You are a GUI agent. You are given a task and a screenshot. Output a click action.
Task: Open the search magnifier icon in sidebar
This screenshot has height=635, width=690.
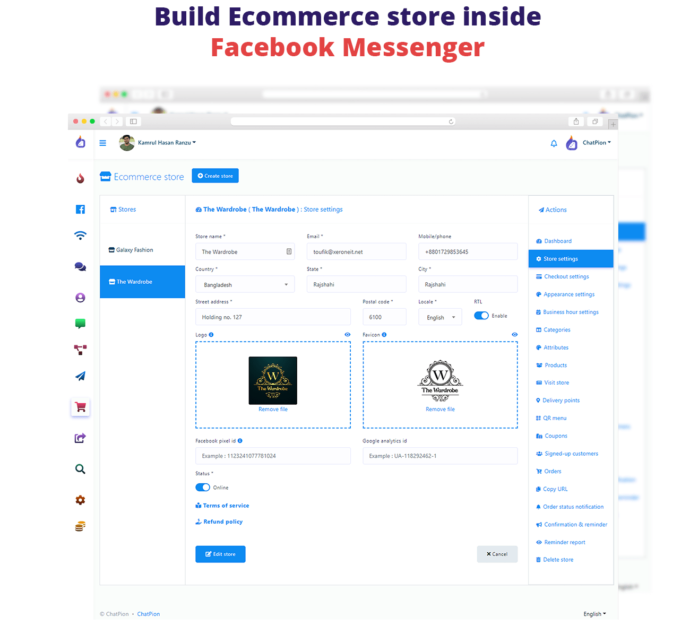pos(80,469)
